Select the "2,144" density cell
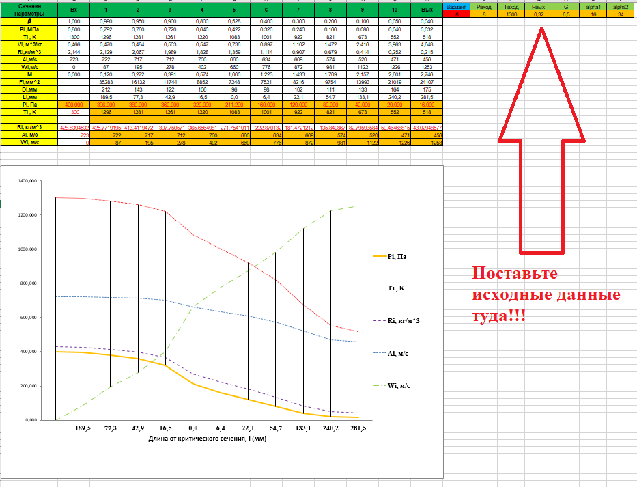637x487 pixels. click(x=74, y=52)
